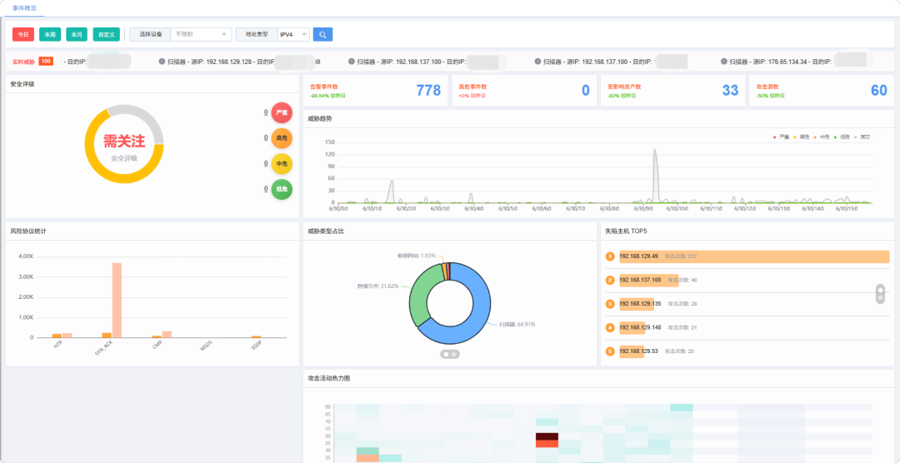Screen dimensions: 900x463
Task: Click the orange 100 real-time threat badge
Action: pos(46,61)
